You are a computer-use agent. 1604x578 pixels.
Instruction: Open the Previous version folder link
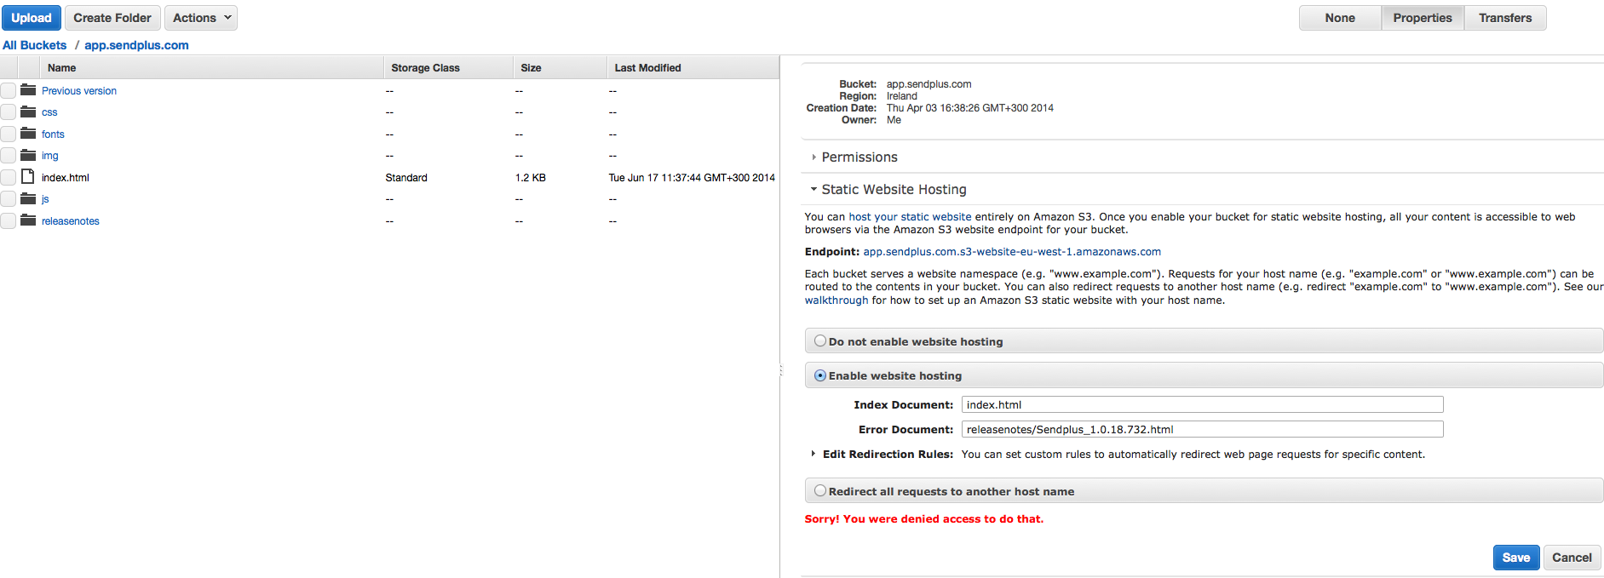pyautogui.click(x=79, y=91)
